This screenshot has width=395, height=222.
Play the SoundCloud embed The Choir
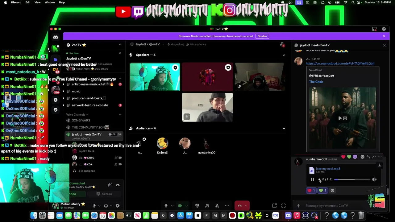point(340,118)
